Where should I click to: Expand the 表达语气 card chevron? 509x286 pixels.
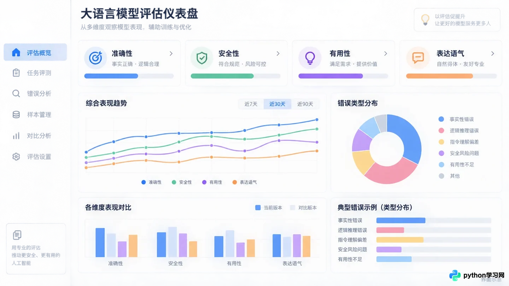pyautogui.click(x=493, y=54)
